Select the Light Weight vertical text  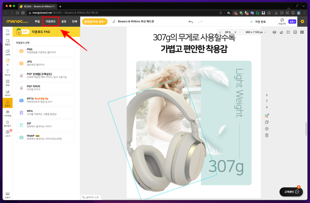[239, 93]
